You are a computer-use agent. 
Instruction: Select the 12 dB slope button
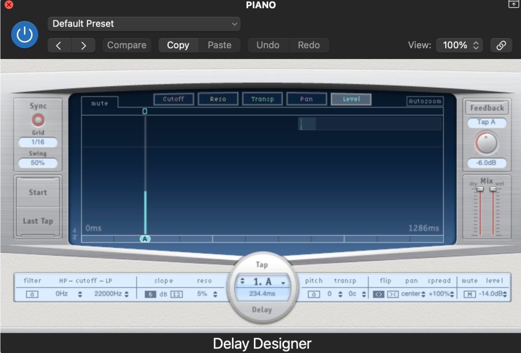[177, 294]
